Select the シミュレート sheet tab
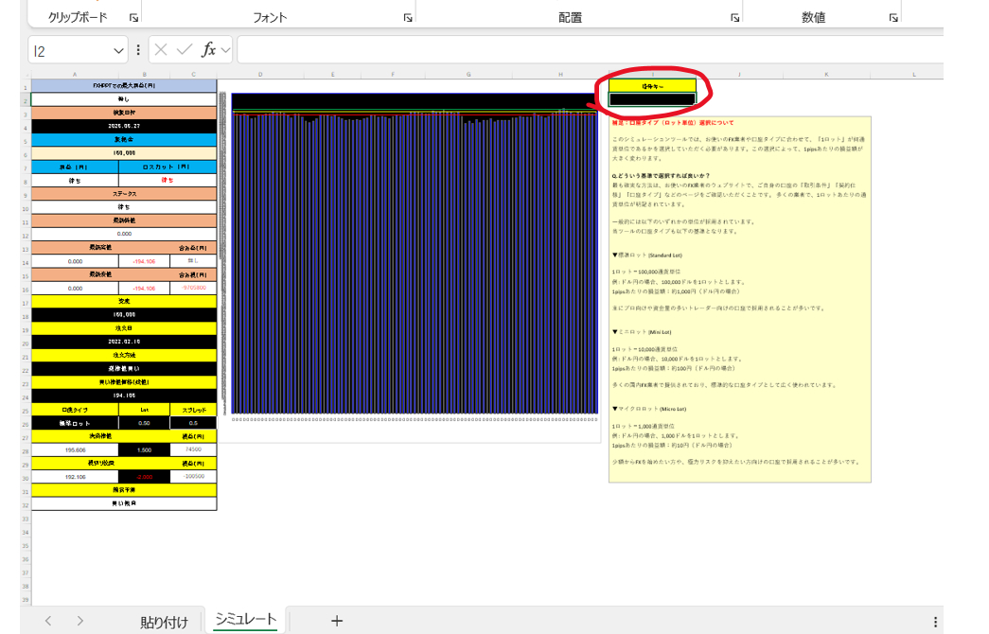989x634 pixels. pos(245,620)
